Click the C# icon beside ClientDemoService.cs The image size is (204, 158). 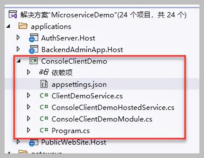pyautogui.click(x=44, y=96)
